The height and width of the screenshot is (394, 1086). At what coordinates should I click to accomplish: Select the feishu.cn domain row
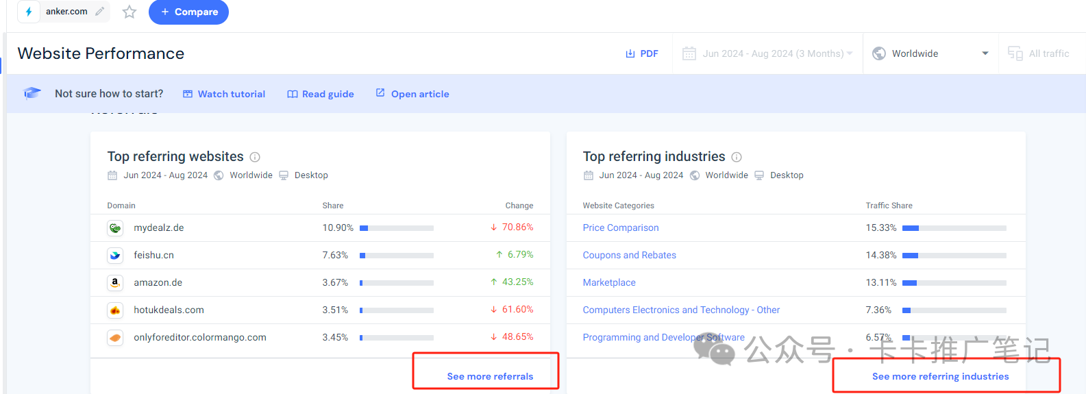pos(320,255)
